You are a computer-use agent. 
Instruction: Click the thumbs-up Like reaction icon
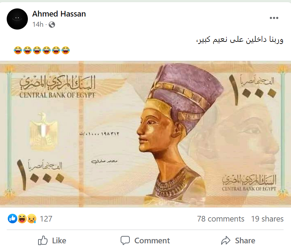click(12, 219)
